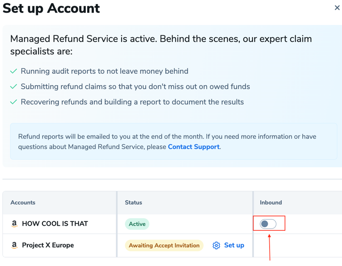Click the Accounts column header
This screenshot has width=342, height=266.
coord(23,203)
